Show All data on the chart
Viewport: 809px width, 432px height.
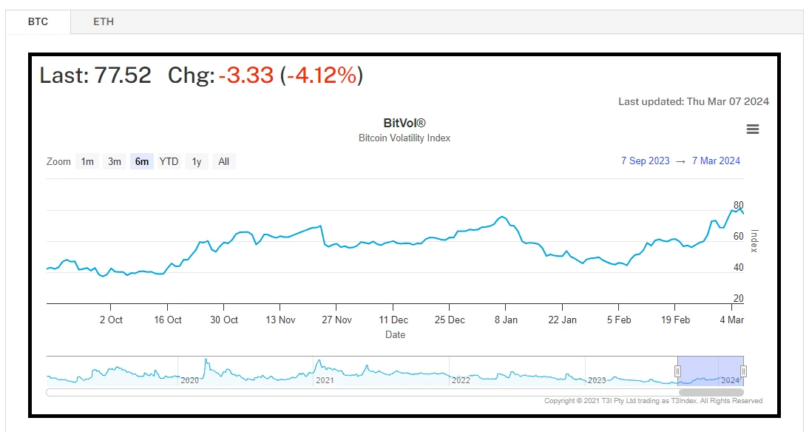click(223, 161)
